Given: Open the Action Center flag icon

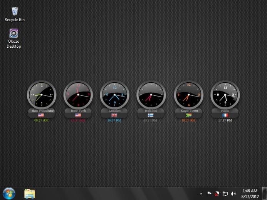Looking at the screenshot, I should tap(209, 193).
